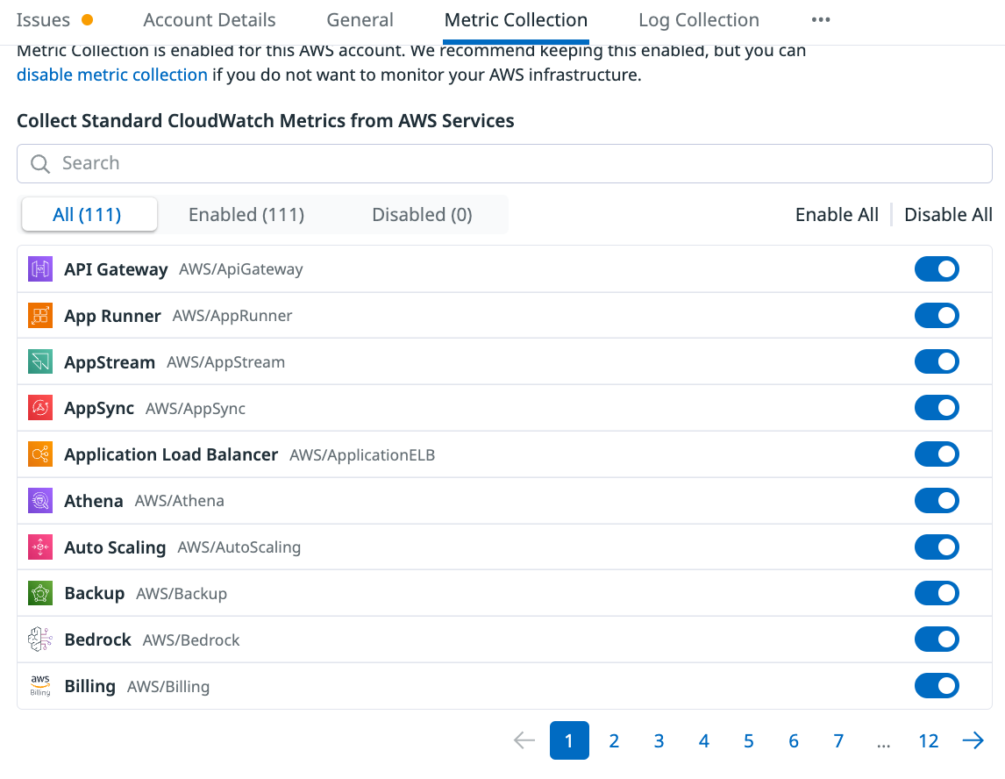Screen dimensions: 1005x779
Task: Click the AWS/Bedrock namespace text
Action: [191, 640]
